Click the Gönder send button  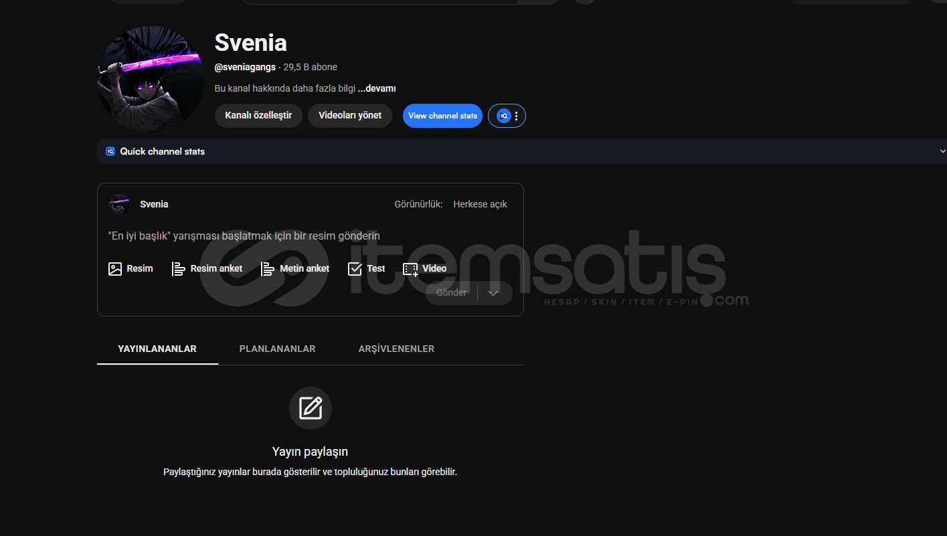452,292
